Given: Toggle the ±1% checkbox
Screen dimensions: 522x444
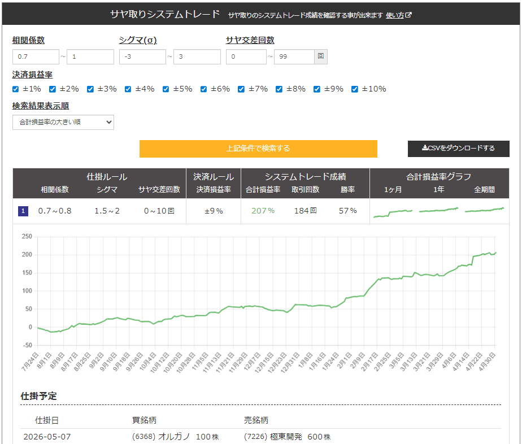Looking at the screenshot, I should click(16, 89).
